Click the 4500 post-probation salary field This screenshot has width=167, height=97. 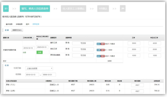(155, 43)
